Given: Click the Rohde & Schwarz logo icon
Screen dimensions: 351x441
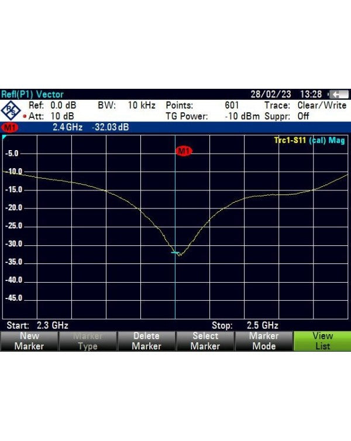Looking at the screenshot, I should click(x=11, y=110).
